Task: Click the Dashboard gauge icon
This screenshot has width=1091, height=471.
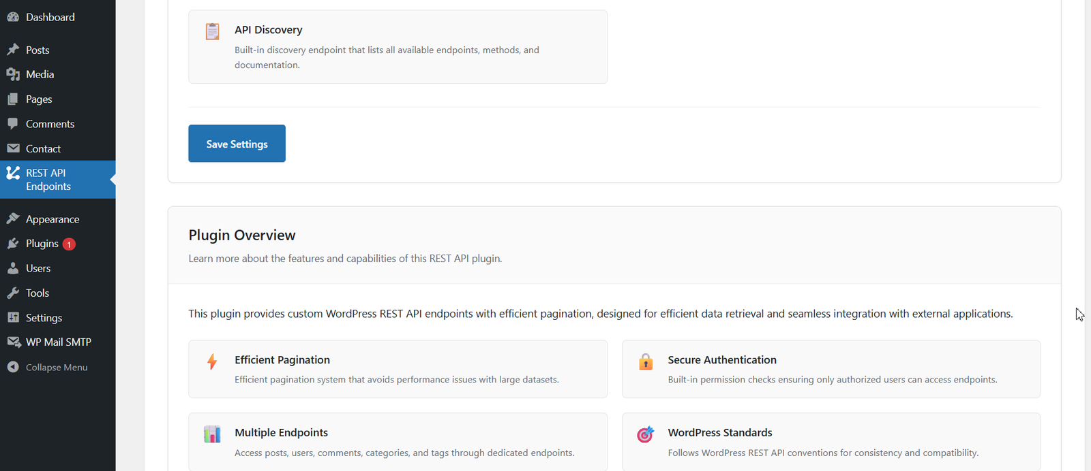Action: click(13, 17)
